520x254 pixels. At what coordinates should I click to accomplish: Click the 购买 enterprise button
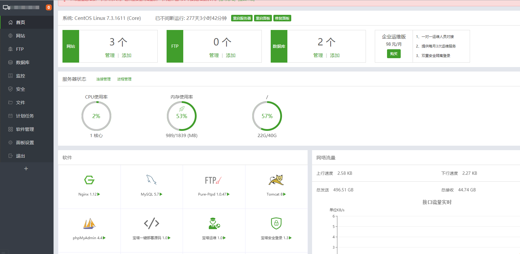coord(394,54)
